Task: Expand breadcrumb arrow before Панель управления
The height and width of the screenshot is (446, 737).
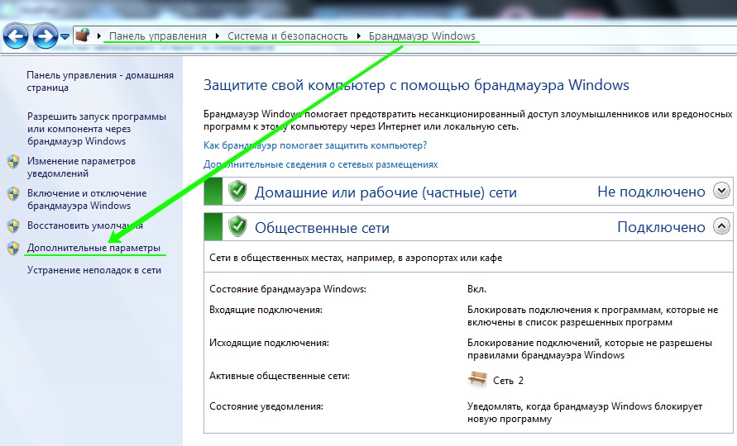Action: (x=99, y=36)
